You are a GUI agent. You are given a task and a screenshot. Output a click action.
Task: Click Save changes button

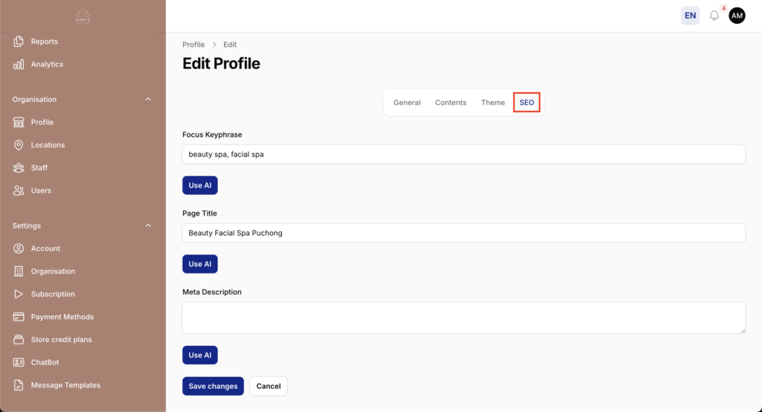213,386
